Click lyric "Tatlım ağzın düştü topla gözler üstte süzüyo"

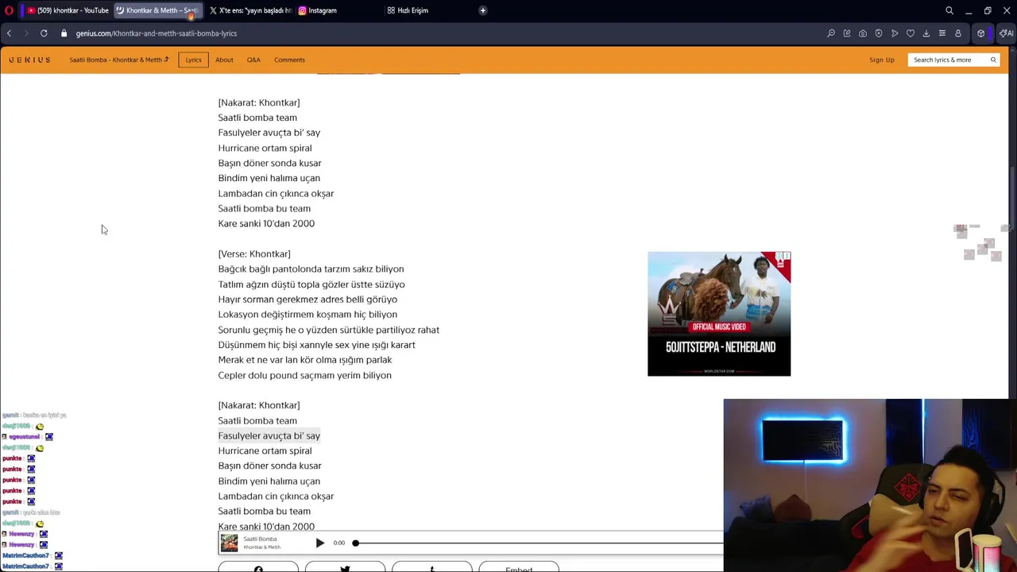click(x=311, y=284)
